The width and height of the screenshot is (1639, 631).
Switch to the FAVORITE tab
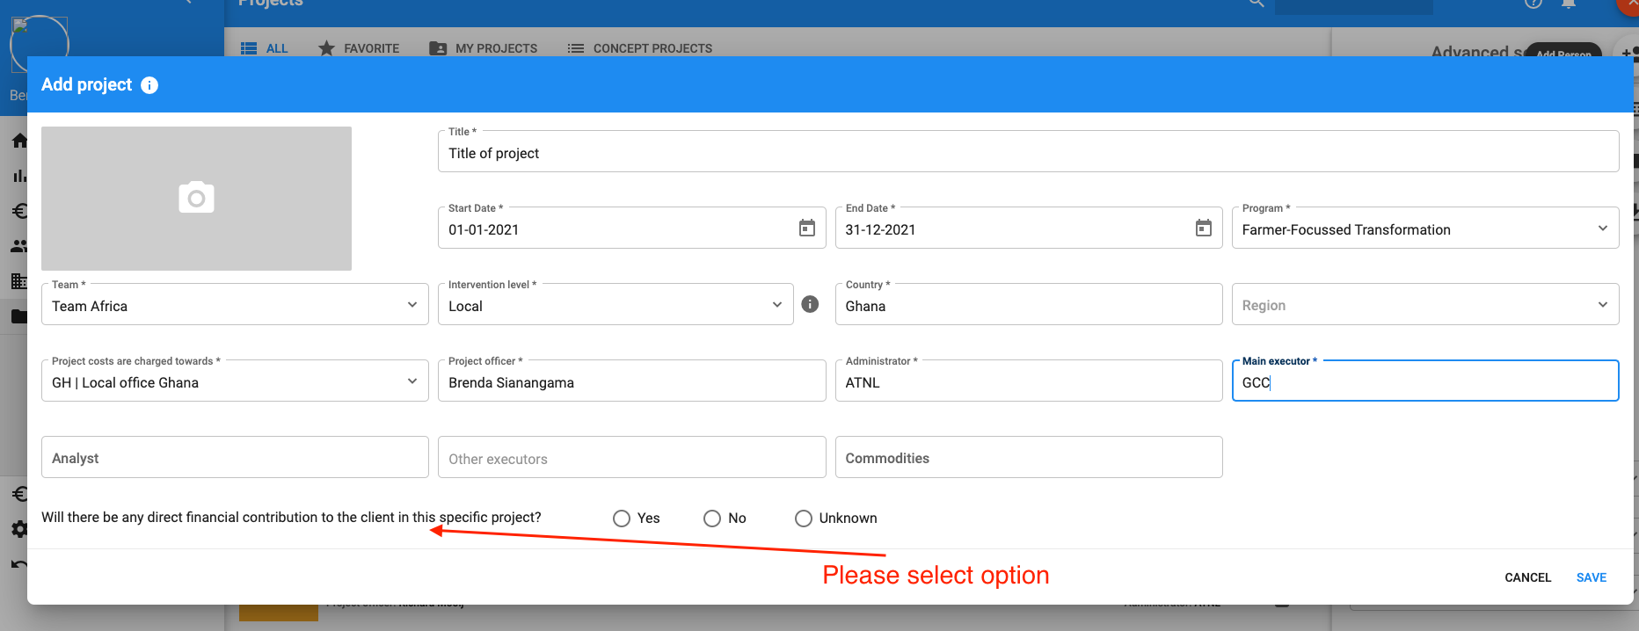[x=359, y=48]
